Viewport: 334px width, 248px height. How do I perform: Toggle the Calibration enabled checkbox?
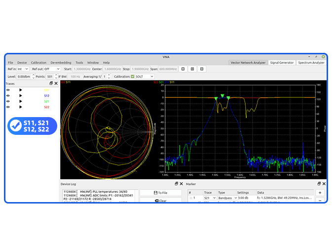coord(132,77)
